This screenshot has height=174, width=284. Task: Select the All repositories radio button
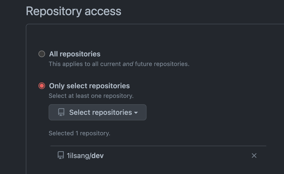(x=42, y=54)
